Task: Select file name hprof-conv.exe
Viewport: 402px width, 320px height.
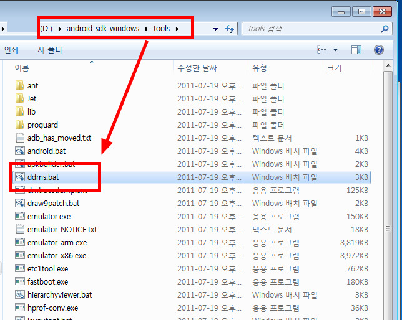Action: [x=52, y=308]
